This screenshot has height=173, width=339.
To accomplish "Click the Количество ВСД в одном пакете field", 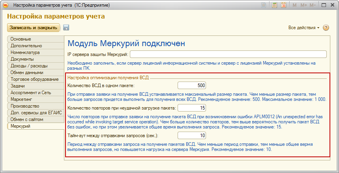I will (x=192, y=86).
